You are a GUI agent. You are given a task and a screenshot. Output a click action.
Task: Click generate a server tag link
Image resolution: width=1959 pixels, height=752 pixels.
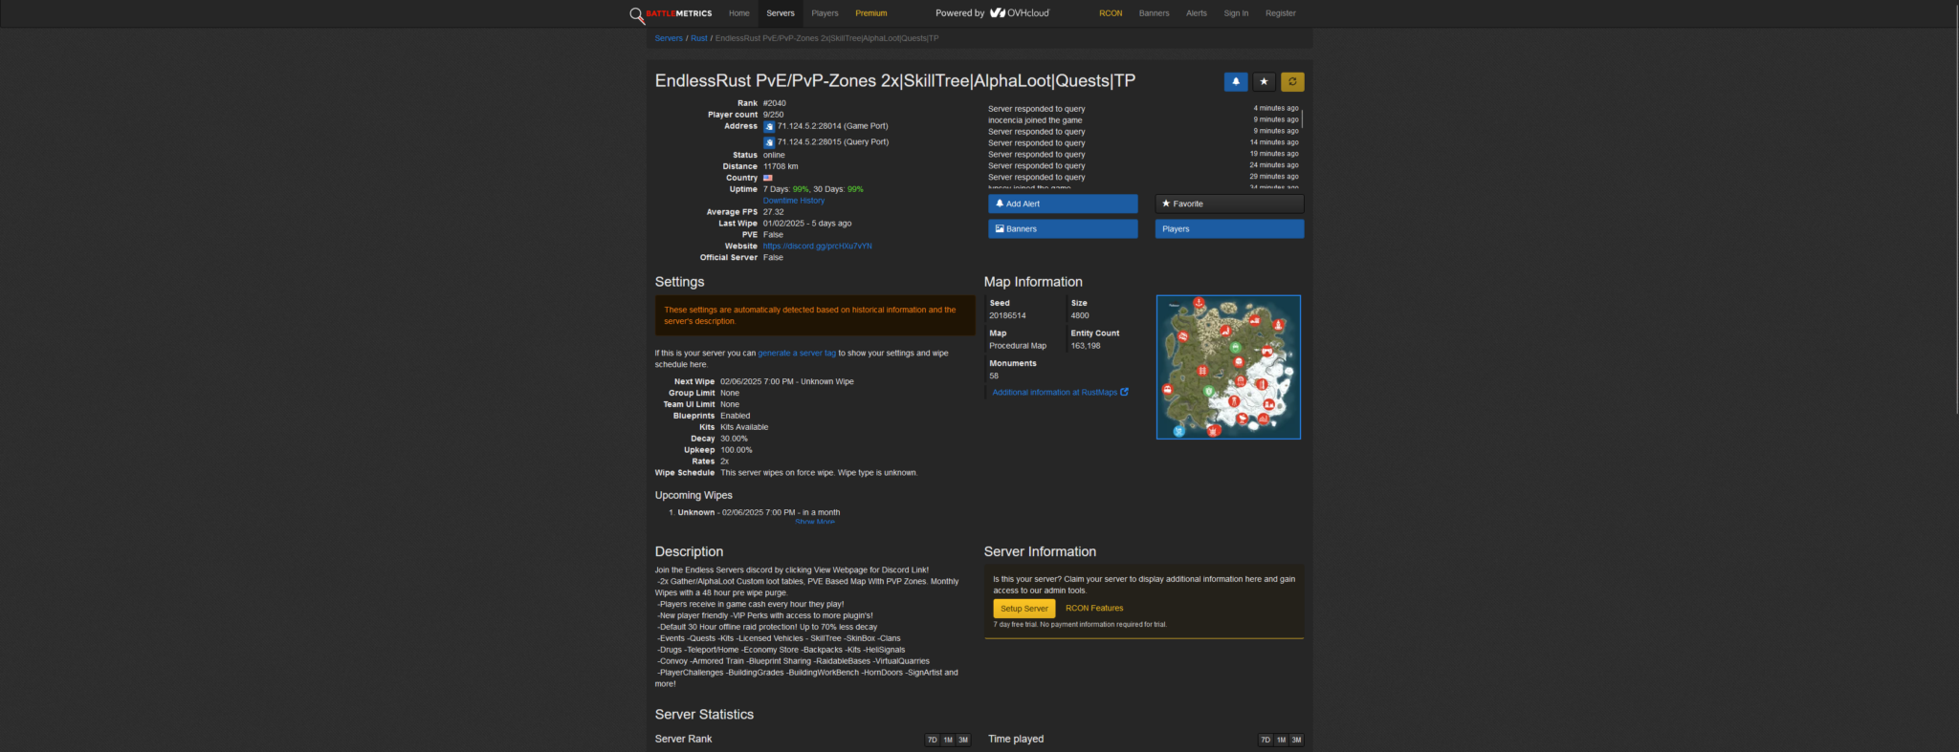tap(797, 354)
